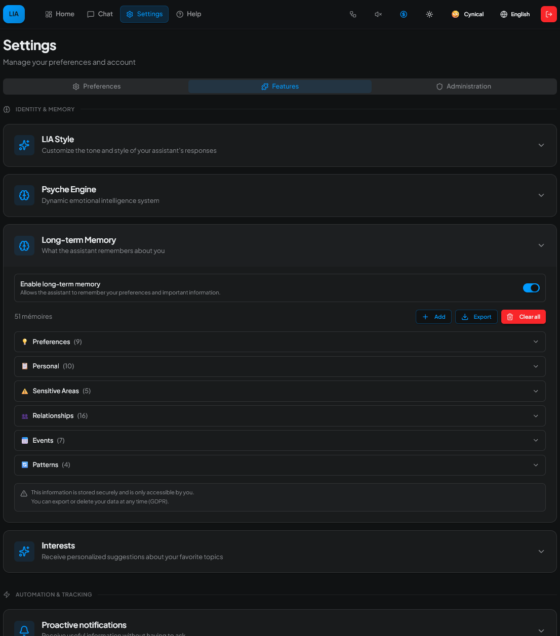Expand the Sensitive Areas (5) category
Image resolution: width=560 pixels, height=636 pixels.
point(280,391)
